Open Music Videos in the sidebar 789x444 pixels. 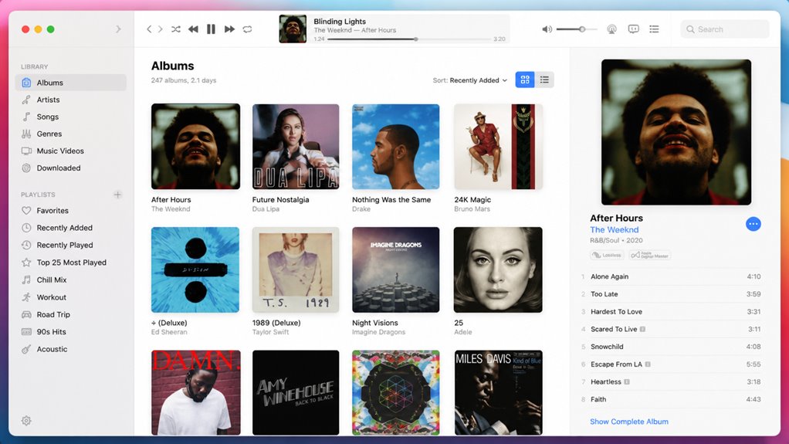71,151
